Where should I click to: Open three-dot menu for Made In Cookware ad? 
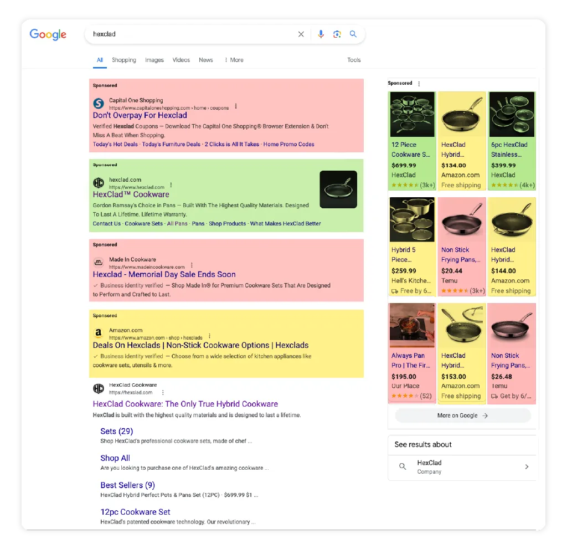coord(192,265)
